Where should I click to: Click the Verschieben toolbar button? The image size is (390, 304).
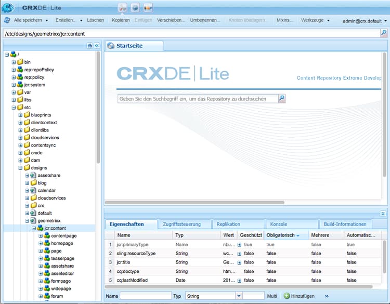[171, 20]
